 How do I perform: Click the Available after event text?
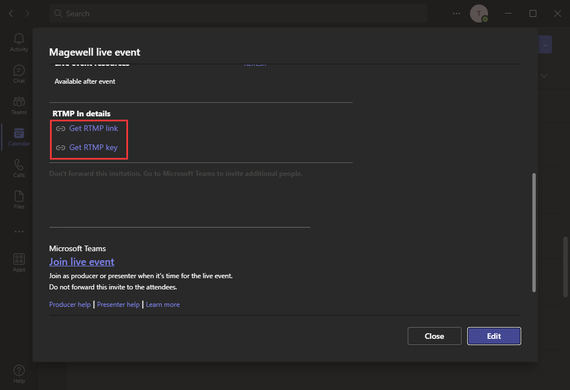click(85, 81)
